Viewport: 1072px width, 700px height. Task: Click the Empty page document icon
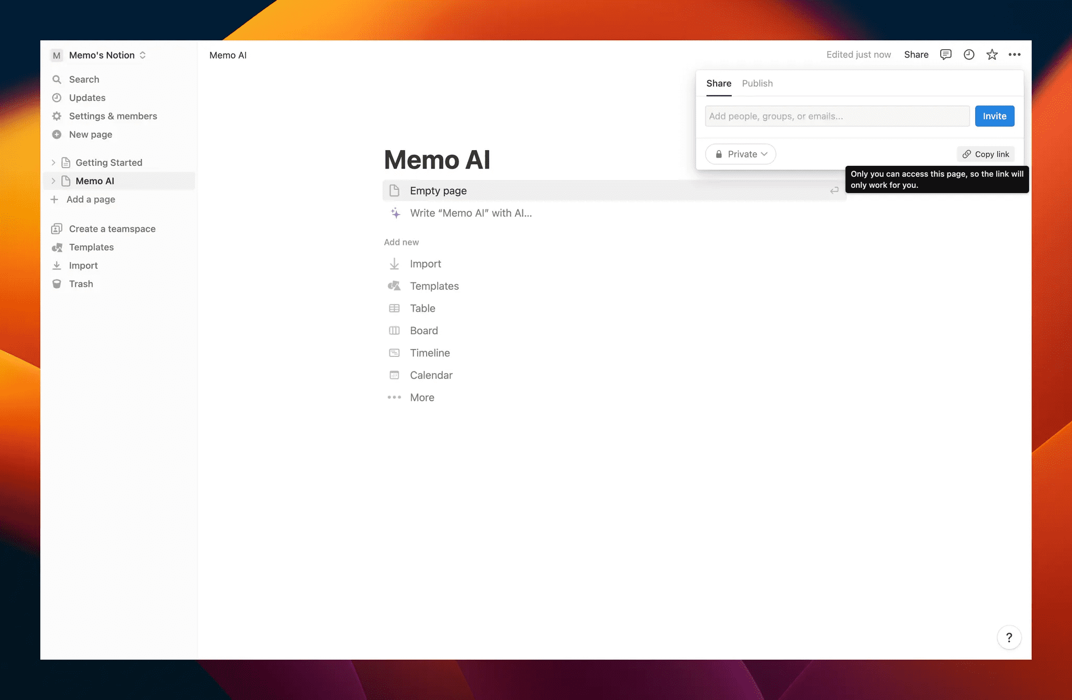pyautogui.click(x=395, y=190)
